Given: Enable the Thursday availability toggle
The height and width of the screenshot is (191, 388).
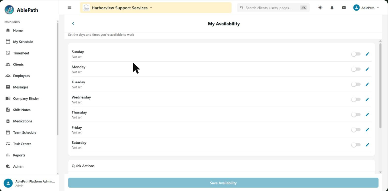Looking at the screenshot, I should point(356,114).
